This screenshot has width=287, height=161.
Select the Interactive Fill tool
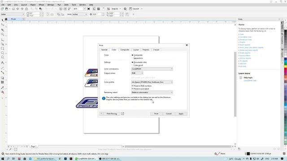pos(3,93)
